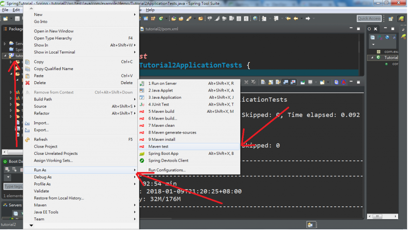The image size is (409, 230).
Task: Click Remove Launch X icon in console toolbar
Action: coord(246,82)
